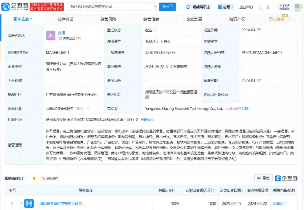Switch to the 法律诉讼 tab
This screenshot has width=304, height=210.
tap(66, 19)
